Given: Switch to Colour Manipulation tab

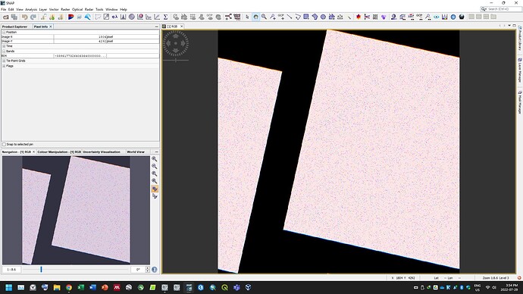Looking at the screenshot, I should (x=59, y=152).
